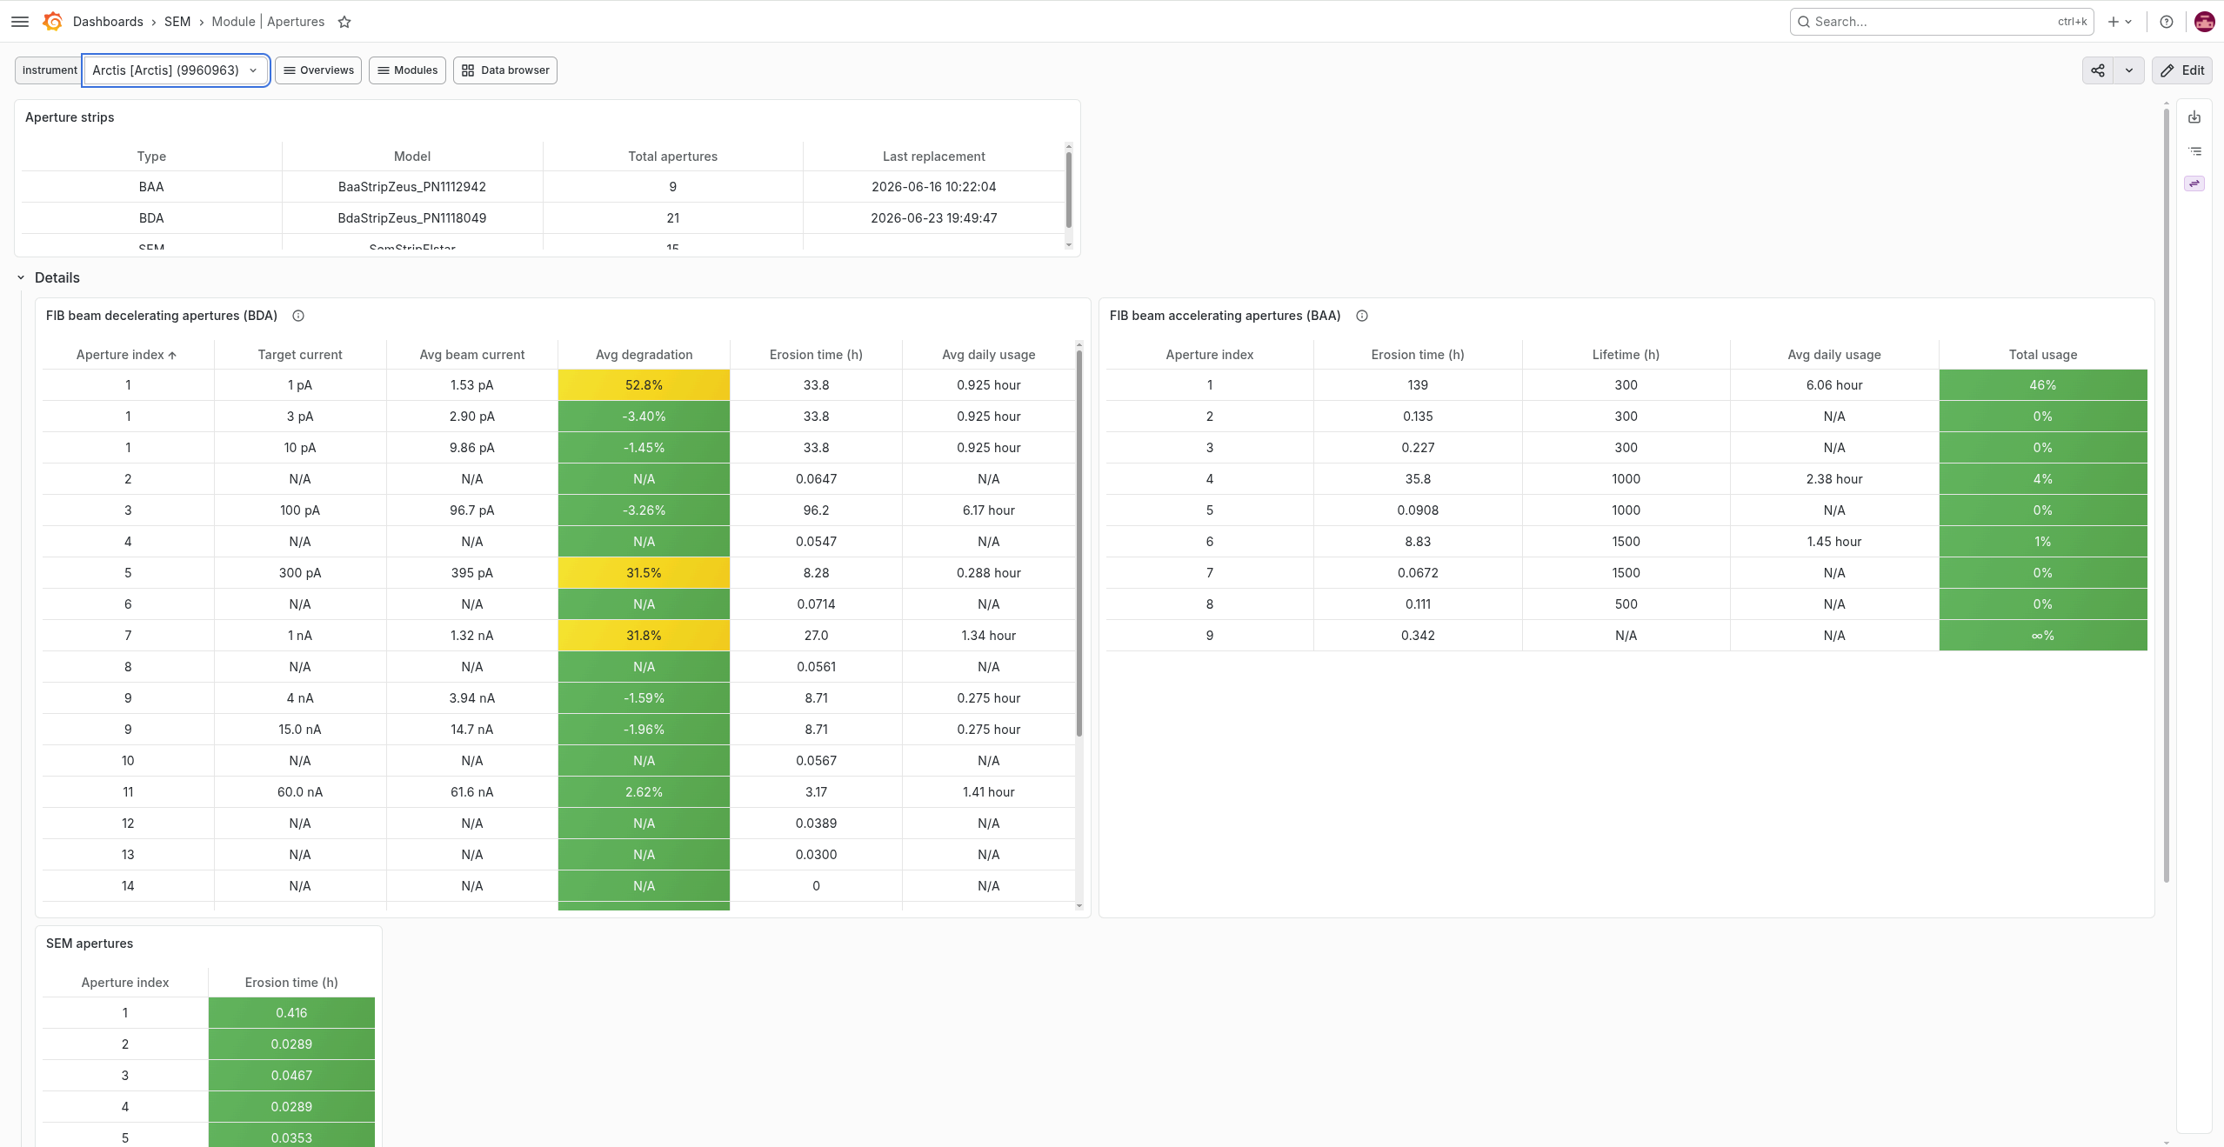Open the hamburger navigation menu
The image size is (2224, 1147).
point(20,22)
